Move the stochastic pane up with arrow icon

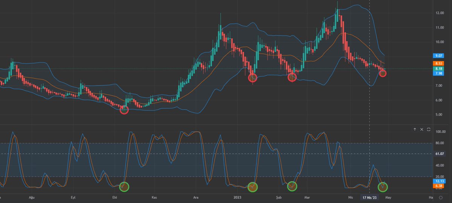(x=415, y=129)
